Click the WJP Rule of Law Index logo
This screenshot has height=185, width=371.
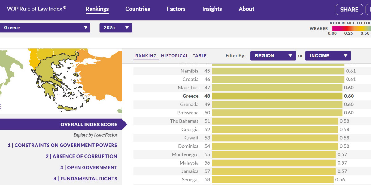(x=36, y=9)
